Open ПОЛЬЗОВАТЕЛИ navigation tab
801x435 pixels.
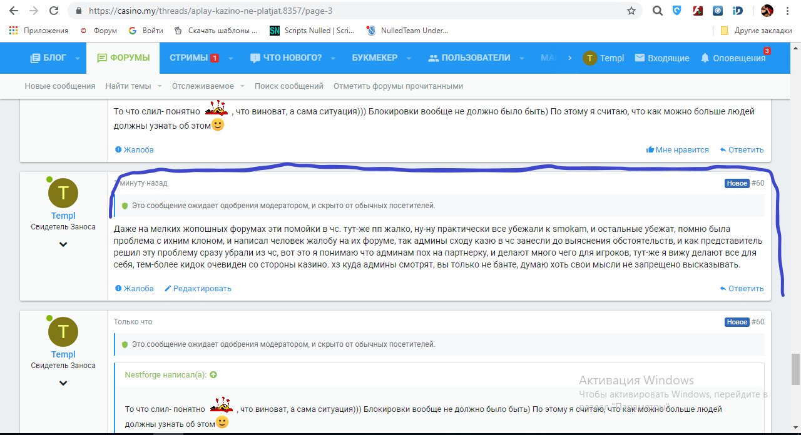469,57
